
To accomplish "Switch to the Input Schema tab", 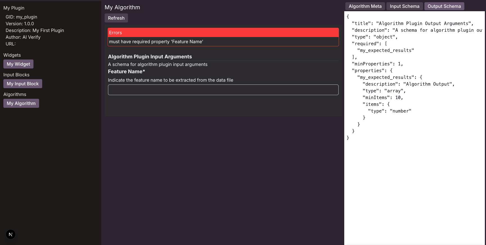I will 404,6.
